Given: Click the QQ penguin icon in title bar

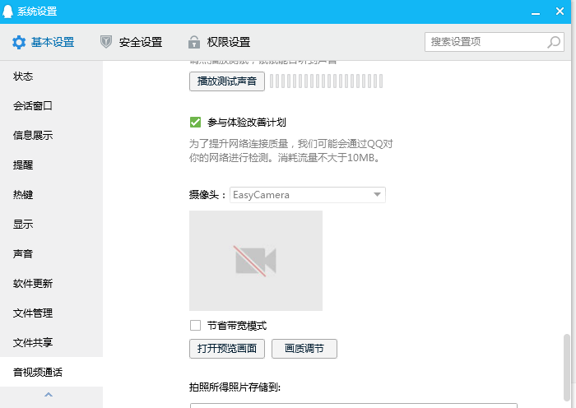Looking at the screenshot, I should pos(8,12).
